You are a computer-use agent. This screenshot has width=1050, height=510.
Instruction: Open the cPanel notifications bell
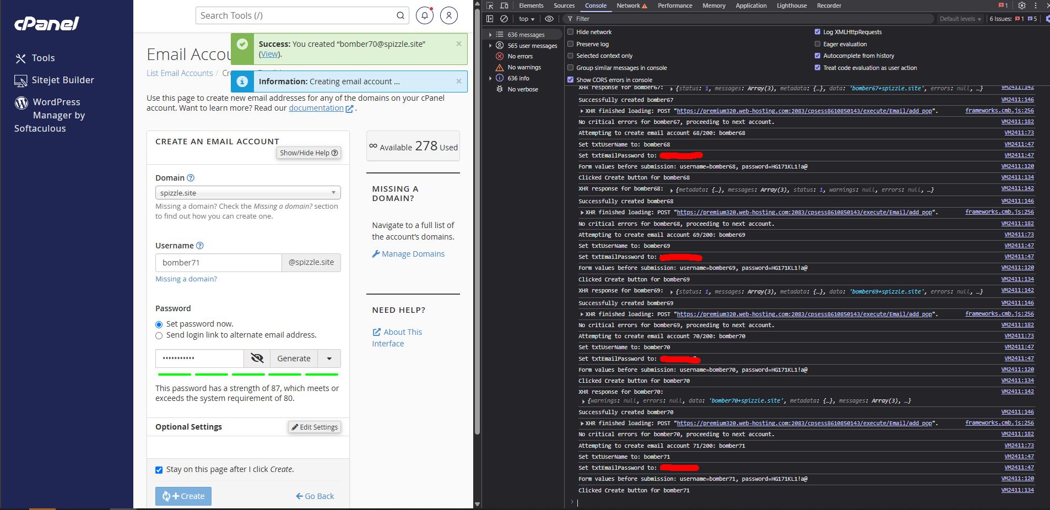424,15
